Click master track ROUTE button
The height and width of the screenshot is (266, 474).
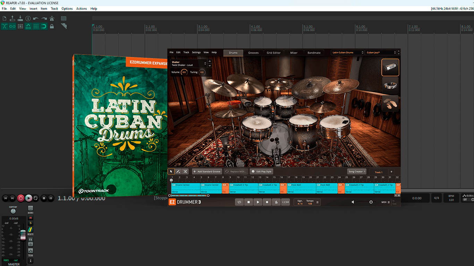[31, 230]
